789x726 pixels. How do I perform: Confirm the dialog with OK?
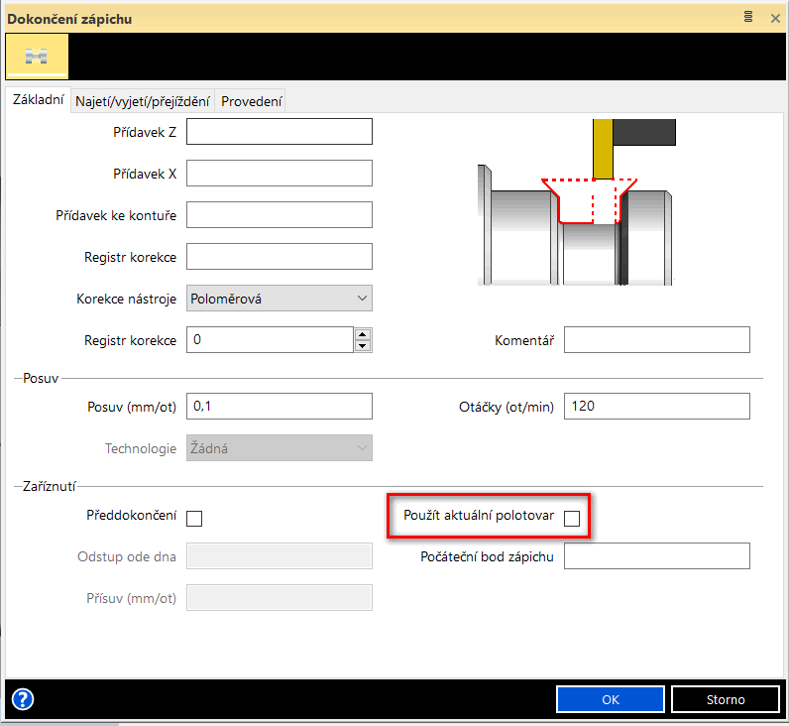[x=610, y=699]
